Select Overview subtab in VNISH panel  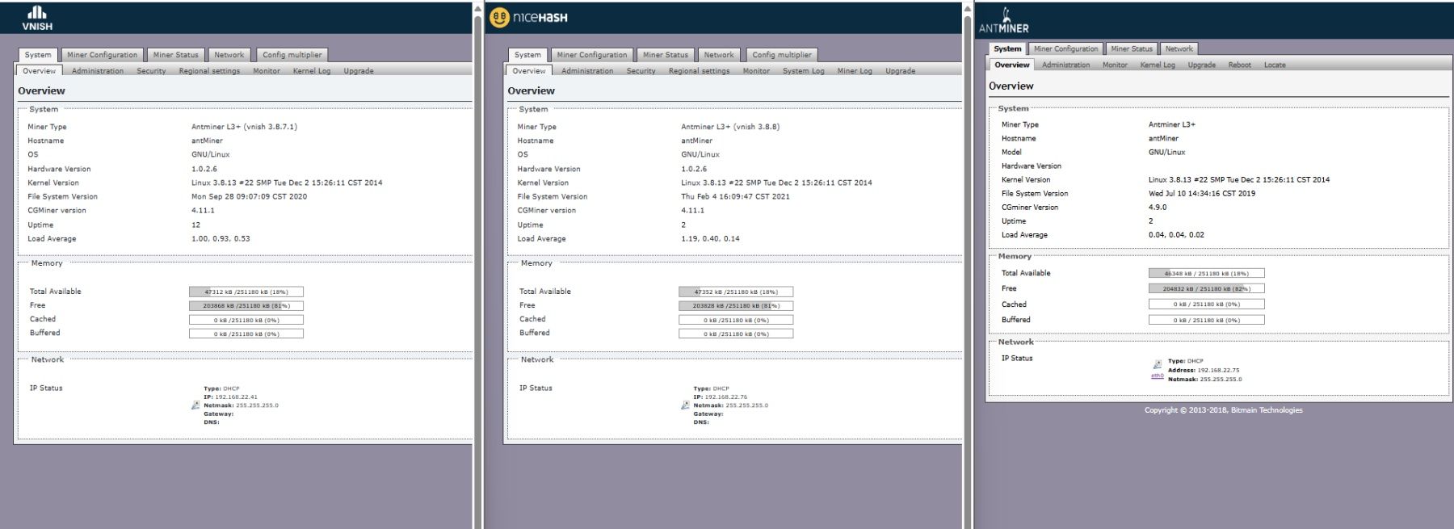point(40,71)
